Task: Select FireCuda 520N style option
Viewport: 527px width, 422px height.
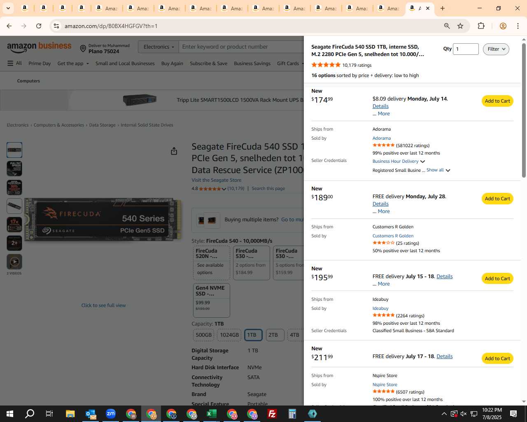Action: (212, 263)
